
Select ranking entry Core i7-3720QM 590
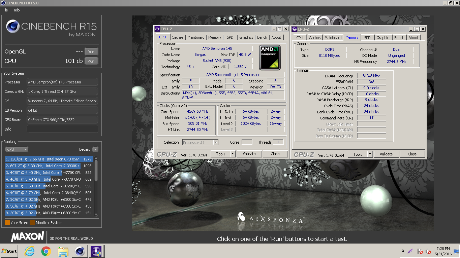(x=49, y=186)
